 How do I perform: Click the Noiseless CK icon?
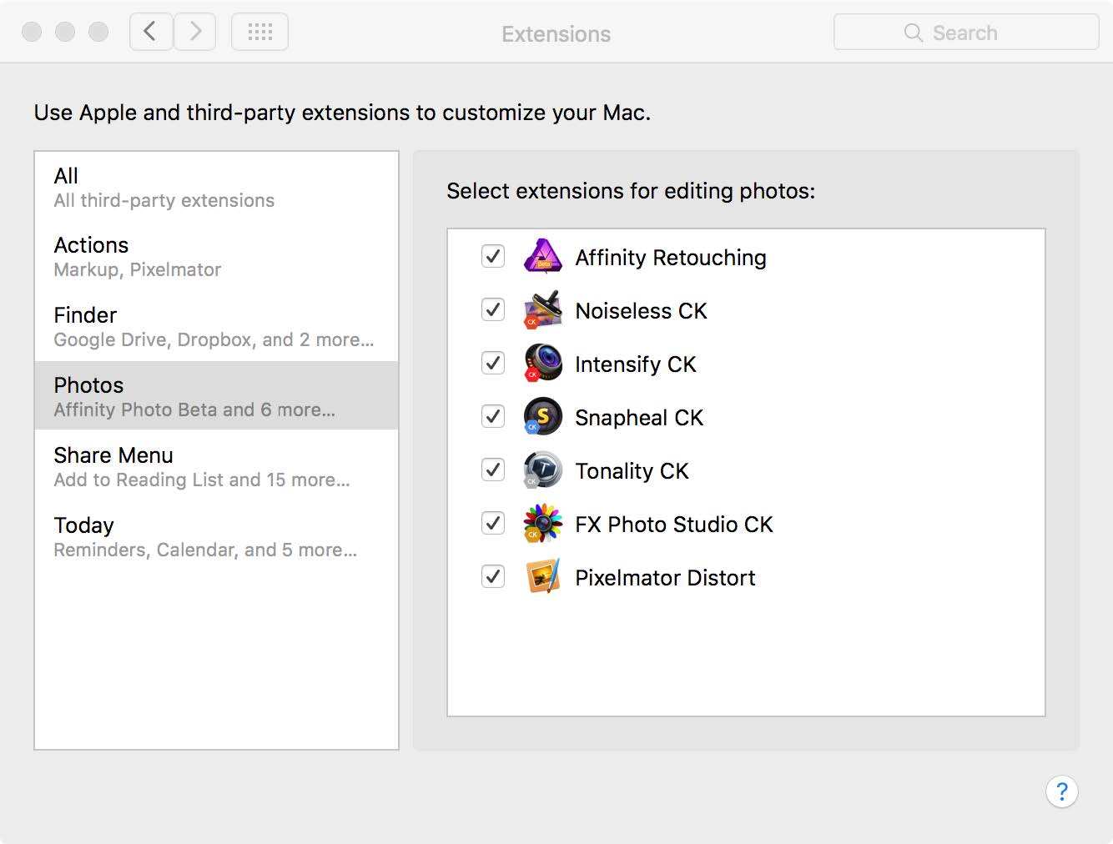click(542, 310)
